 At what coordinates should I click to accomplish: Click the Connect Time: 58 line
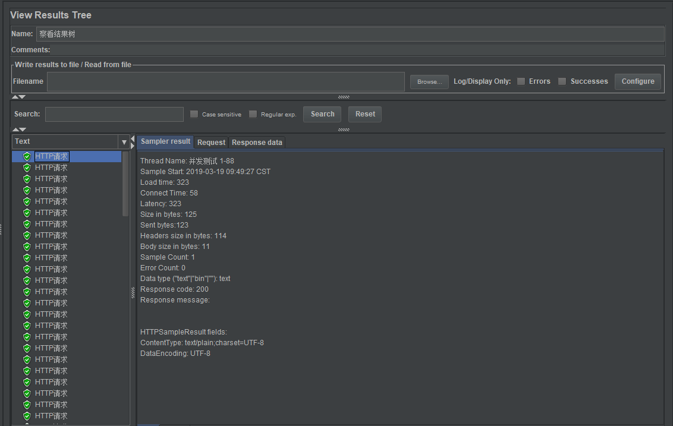(x=169, y=193)
